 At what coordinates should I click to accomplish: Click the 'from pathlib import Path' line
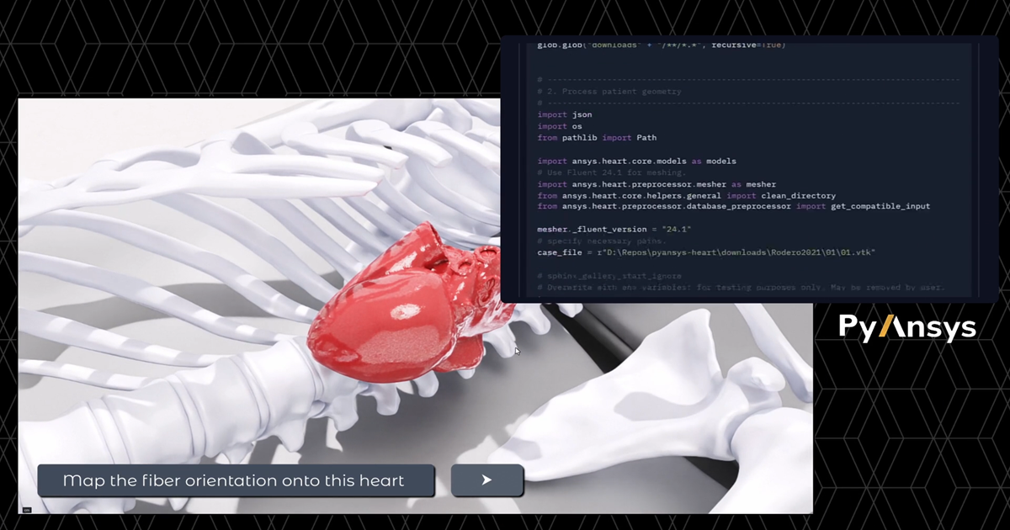(597, 138)
